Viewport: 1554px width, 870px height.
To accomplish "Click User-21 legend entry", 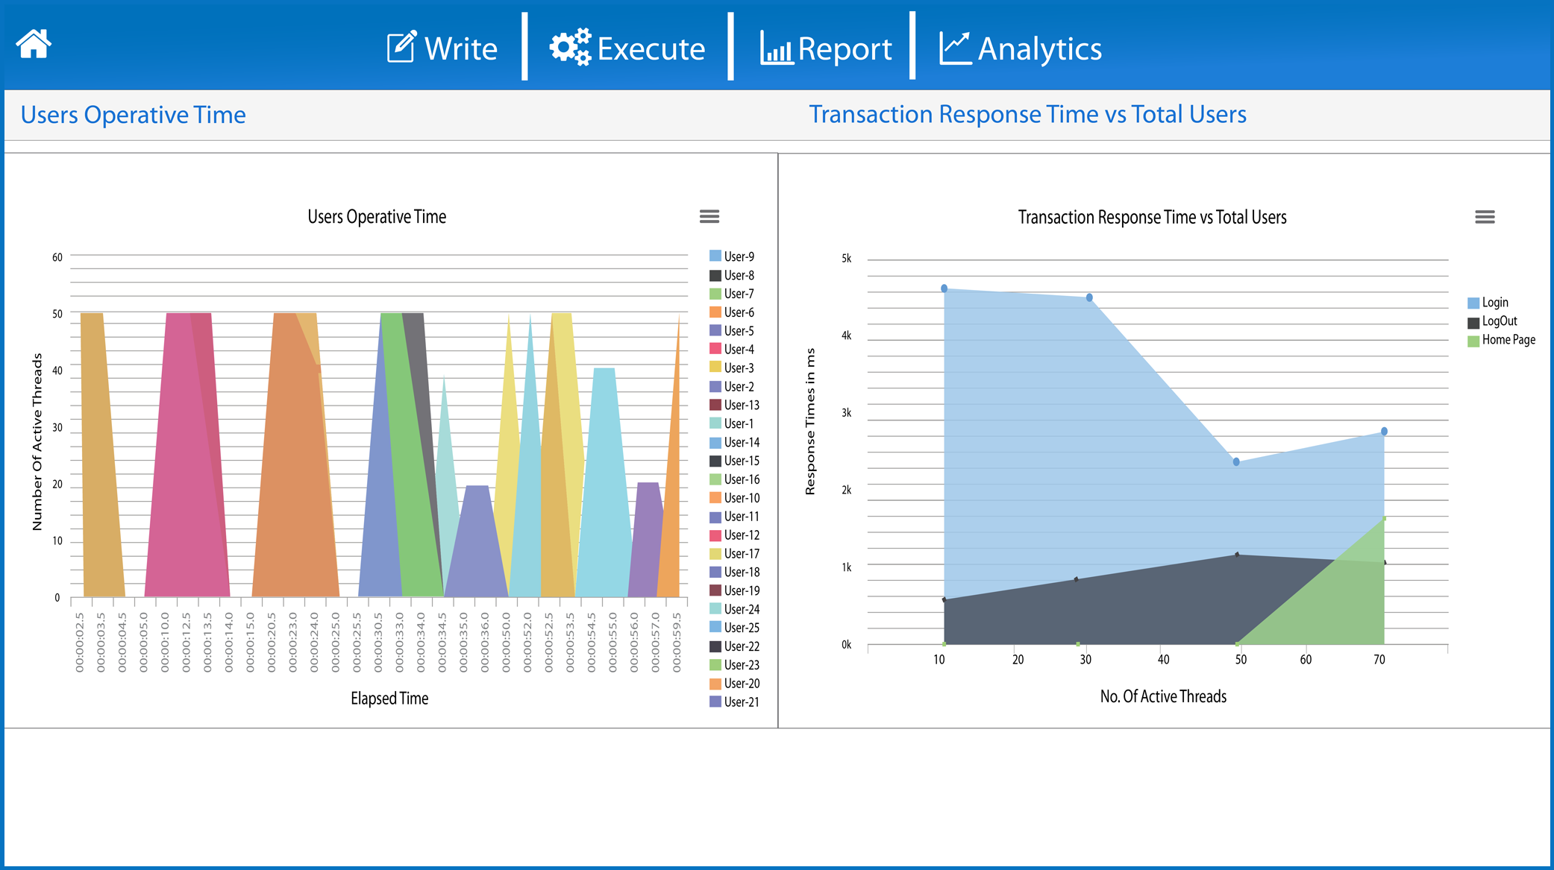I will (735, 702).
